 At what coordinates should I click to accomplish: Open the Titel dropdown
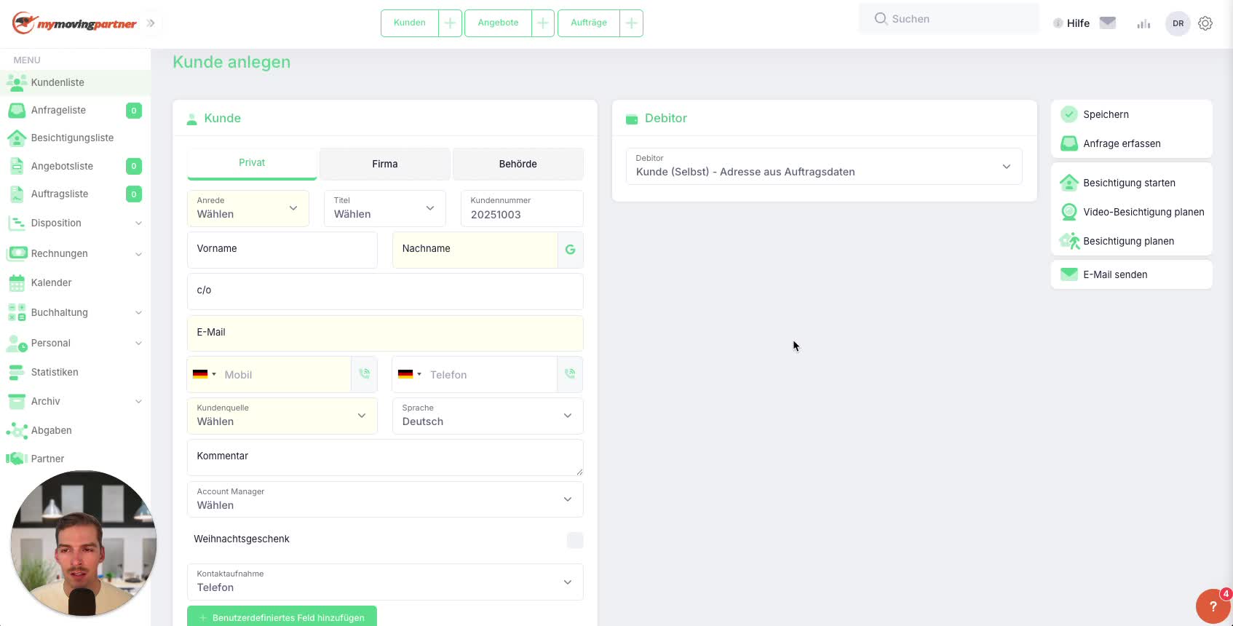point(385,208)
